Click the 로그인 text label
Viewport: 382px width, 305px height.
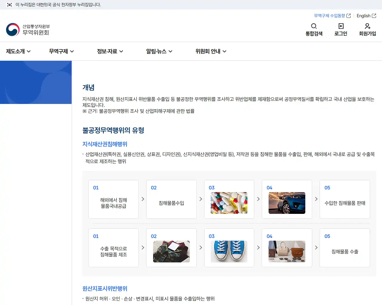[x=341, y=34]
